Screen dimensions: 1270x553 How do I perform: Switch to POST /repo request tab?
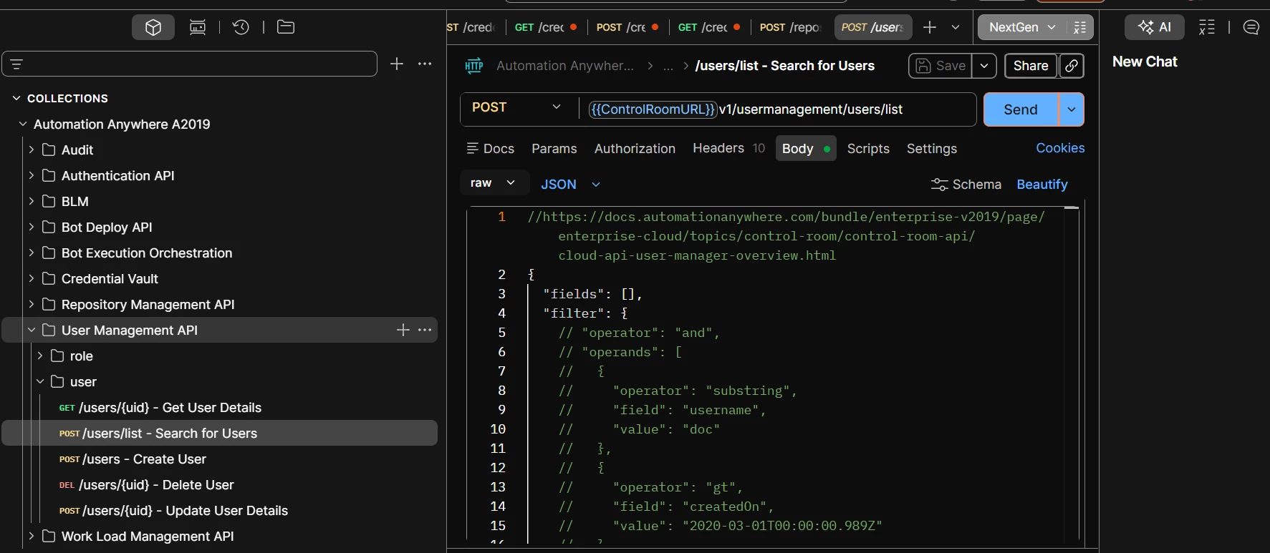point(791,27)
